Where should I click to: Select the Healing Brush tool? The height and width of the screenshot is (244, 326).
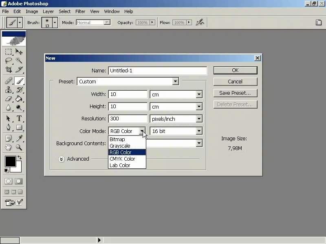[x=8, y=81]
